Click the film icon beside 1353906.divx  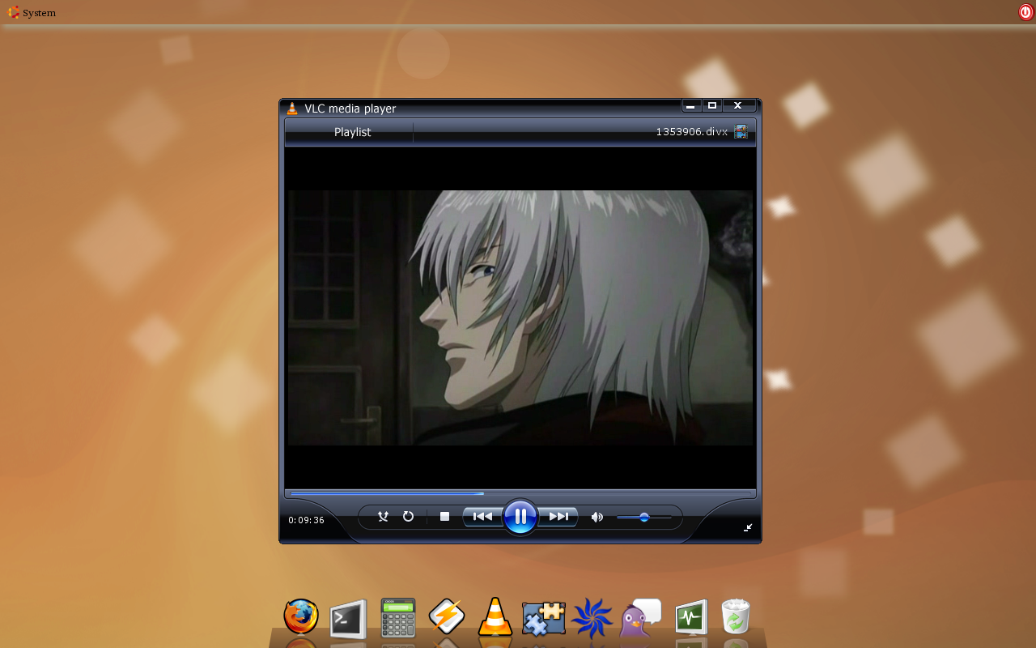pyautogui.click(x=741, y=132)
